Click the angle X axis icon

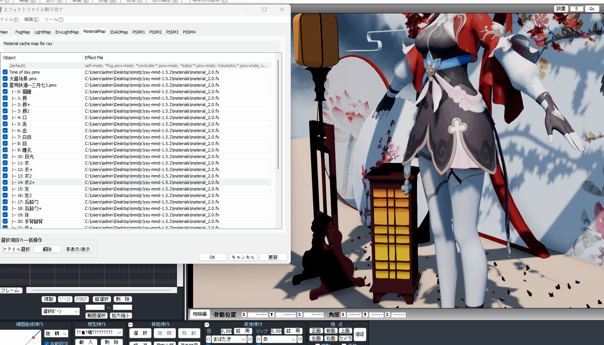(343, 315)
